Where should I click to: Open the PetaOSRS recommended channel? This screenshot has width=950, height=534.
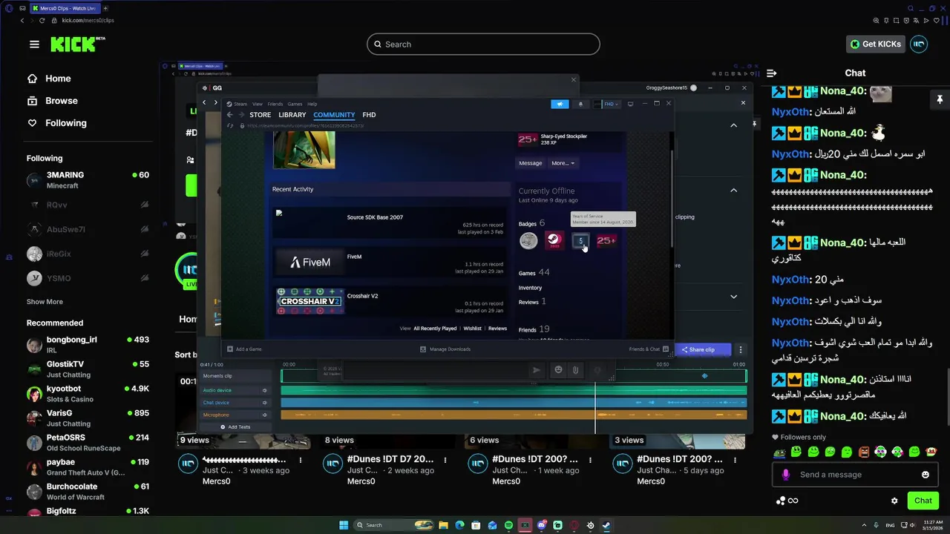click(88, 443)
